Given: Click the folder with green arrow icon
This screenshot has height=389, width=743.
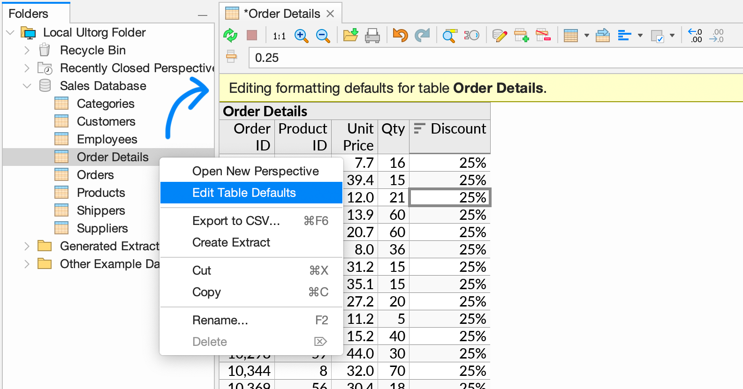Looking at the screenshot, I should coord(350,35).
